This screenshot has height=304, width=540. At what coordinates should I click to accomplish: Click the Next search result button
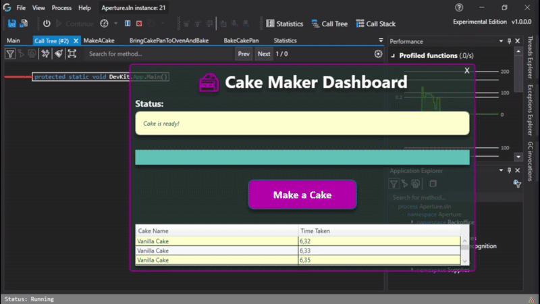coord(264,53)
